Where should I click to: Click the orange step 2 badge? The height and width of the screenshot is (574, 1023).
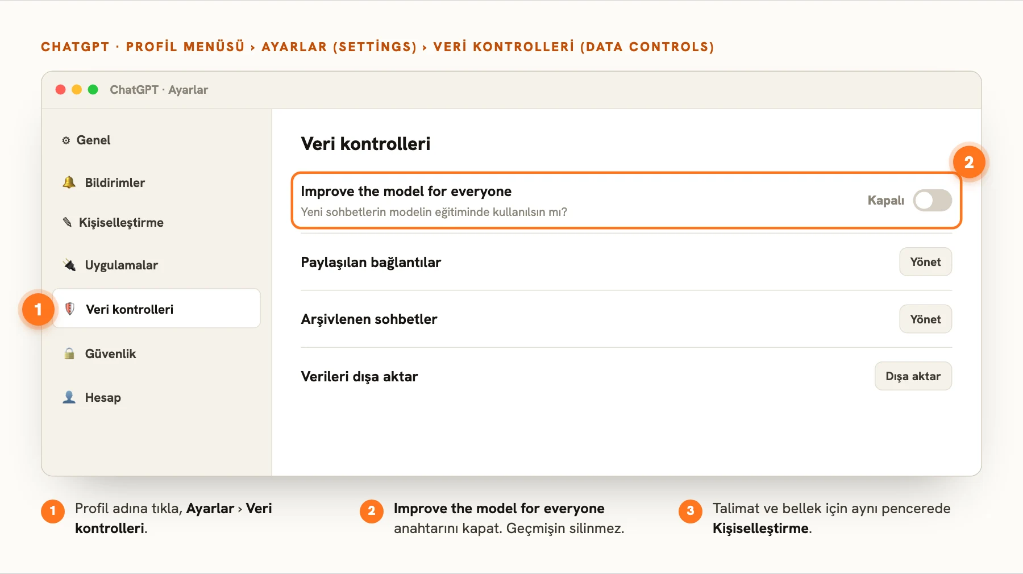(x=969, y=163)
